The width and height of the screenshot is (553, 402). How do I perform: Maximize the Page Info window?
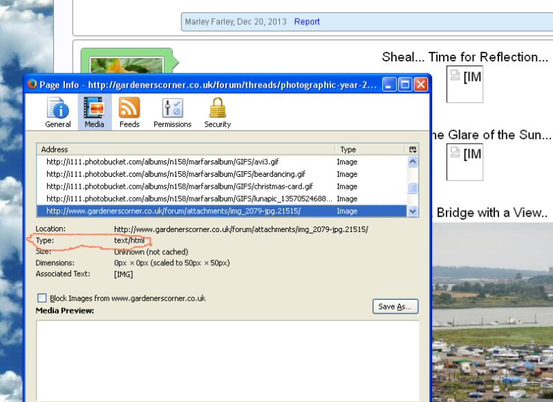click(405, 85)
